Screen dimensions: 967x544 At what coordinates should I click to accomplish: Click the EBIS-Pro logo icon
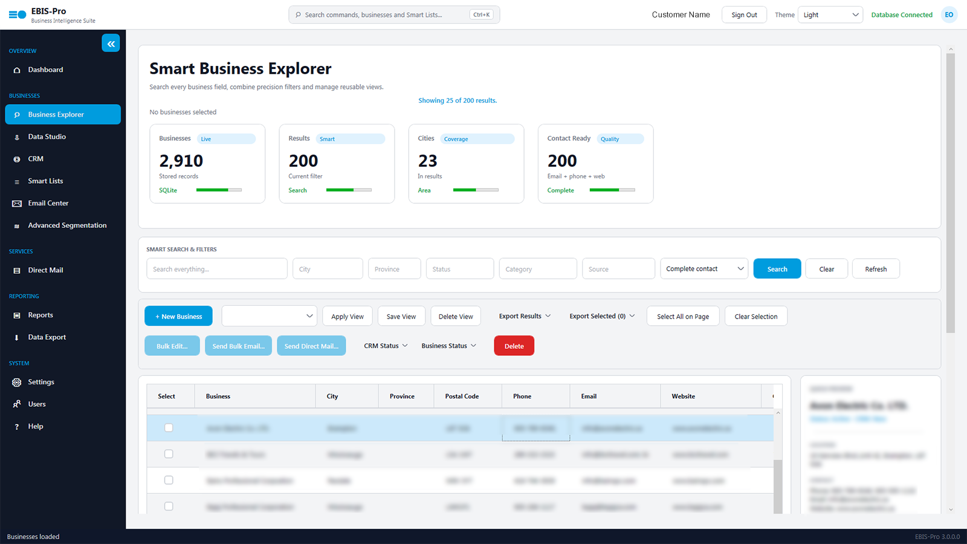click(x=18, y=15)
